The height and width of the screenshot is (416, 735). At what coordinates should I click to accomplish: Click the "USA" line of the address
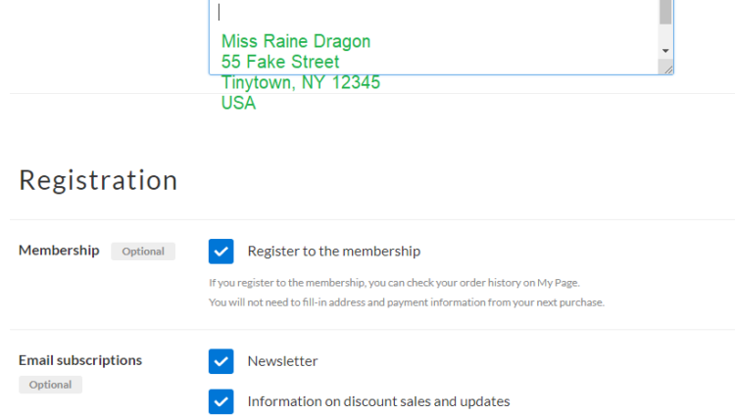238,103
